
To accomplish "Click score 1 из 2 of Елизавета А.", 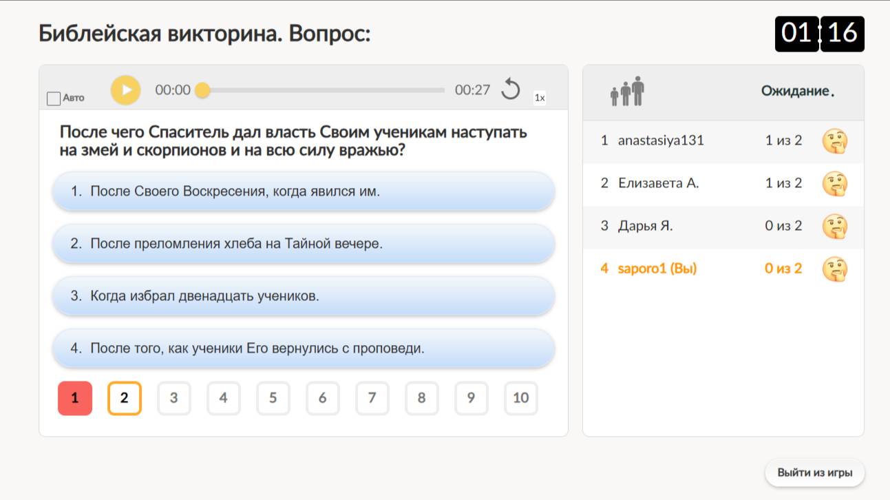I will [783, 184].
